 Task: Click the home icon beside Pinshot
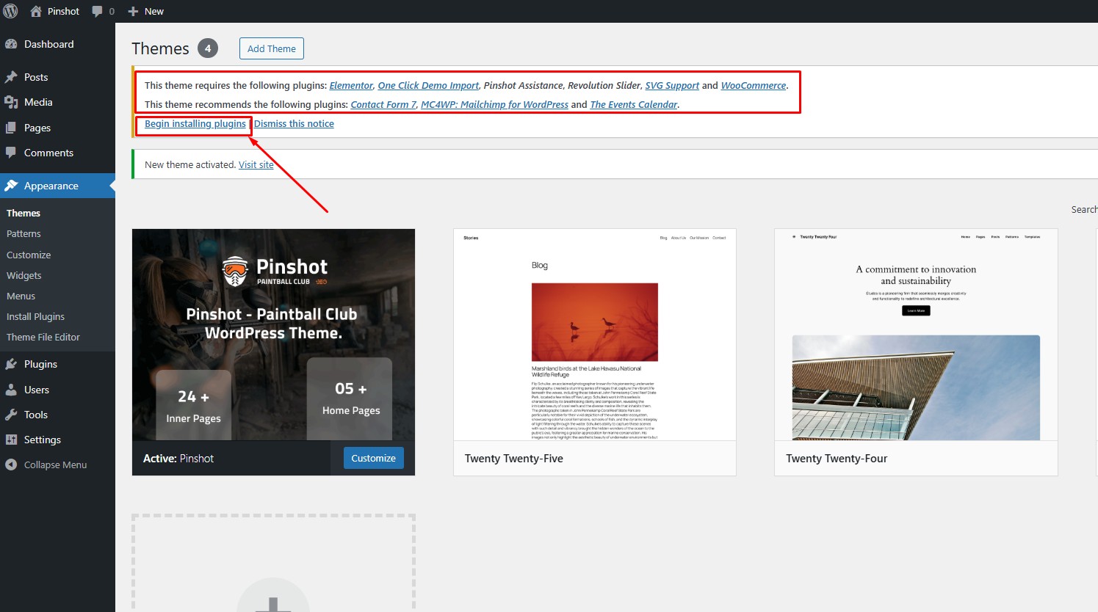pyautogui.click(x=36, y=11)
